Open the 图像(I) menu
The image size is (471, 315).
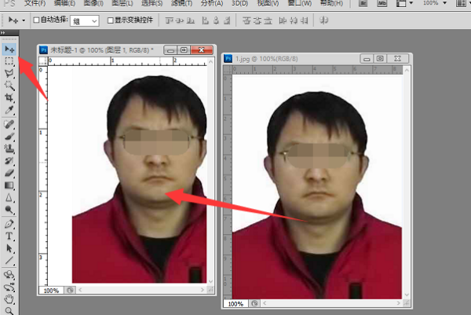tap(94, 4)
